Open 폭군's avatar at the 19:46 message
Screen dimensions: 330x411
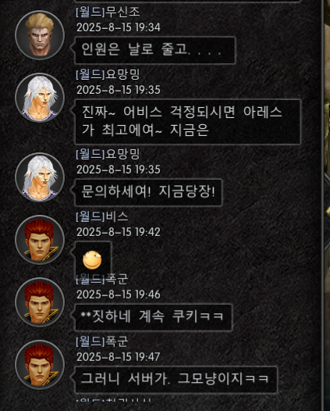tap(40, 302)
